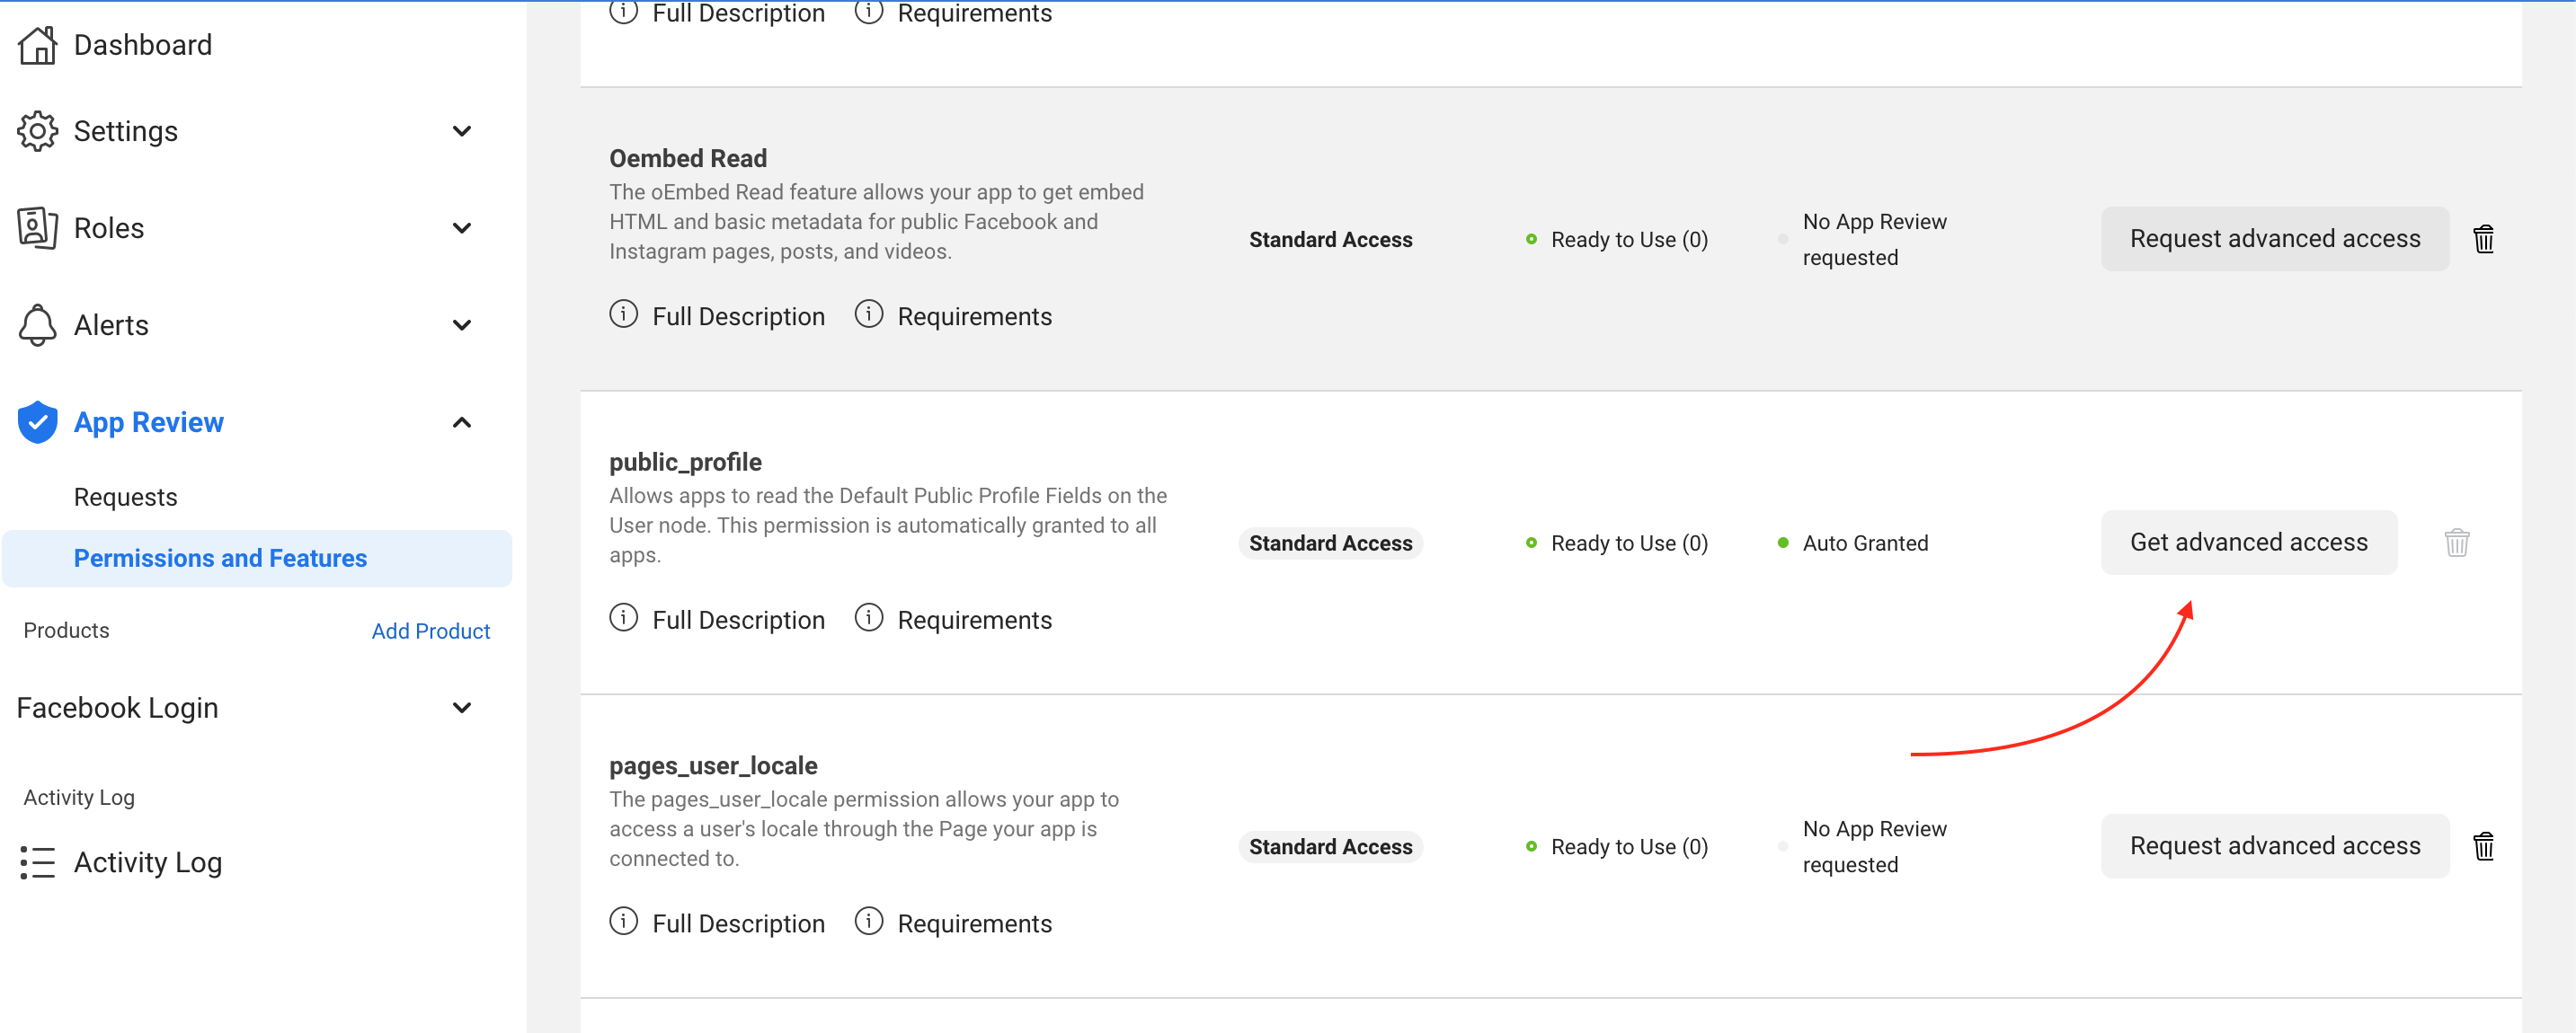Expand the Settings menu chevron
The height and width of the screenshot is (1033, 2576).
pos(462,131)
